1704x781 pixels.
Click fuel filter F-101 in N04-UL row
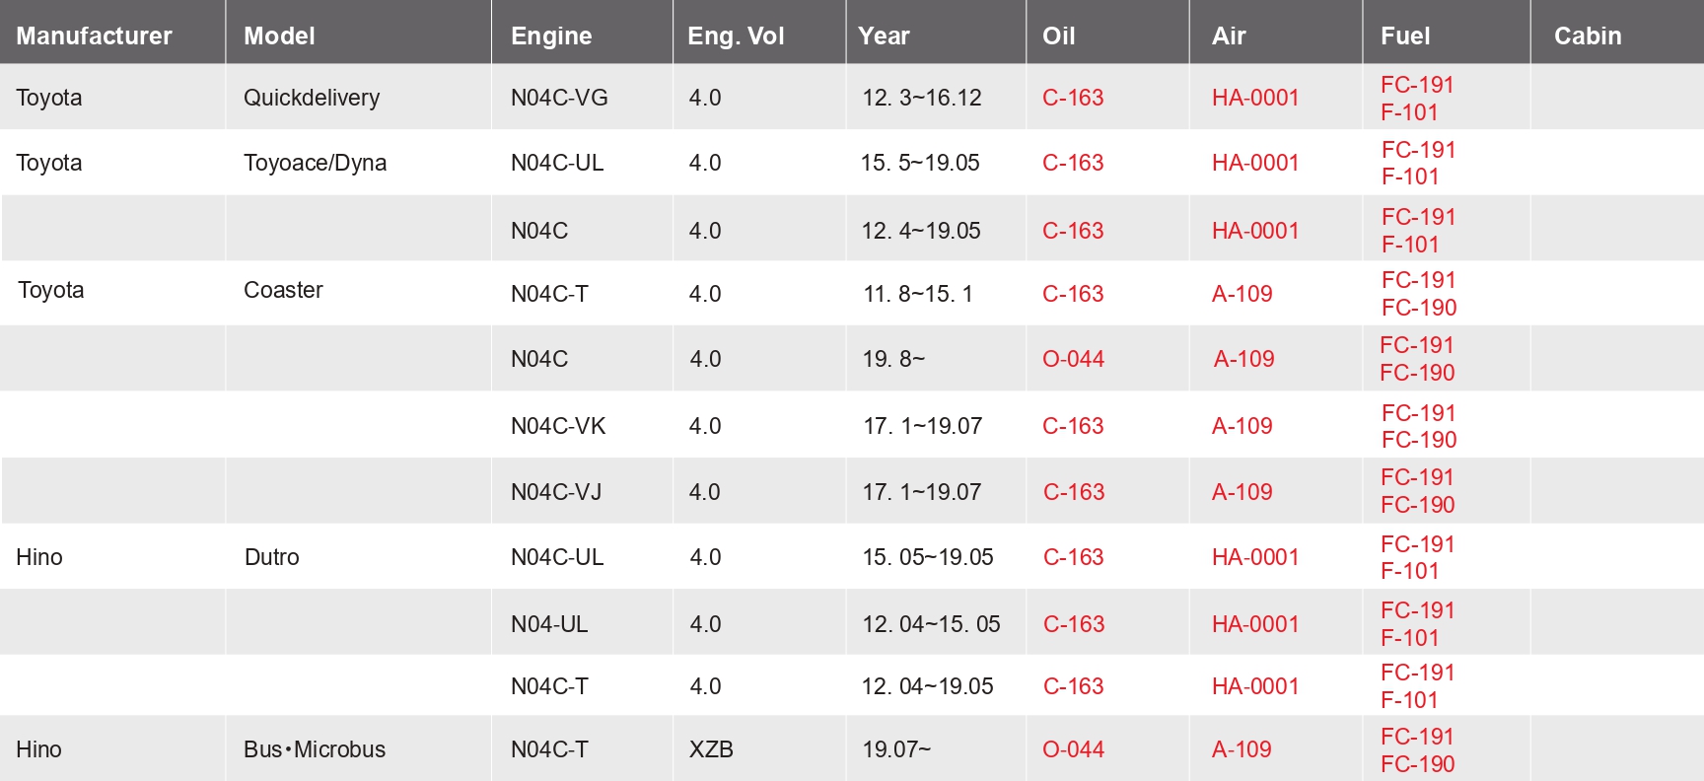click(x=1409, y=638)
